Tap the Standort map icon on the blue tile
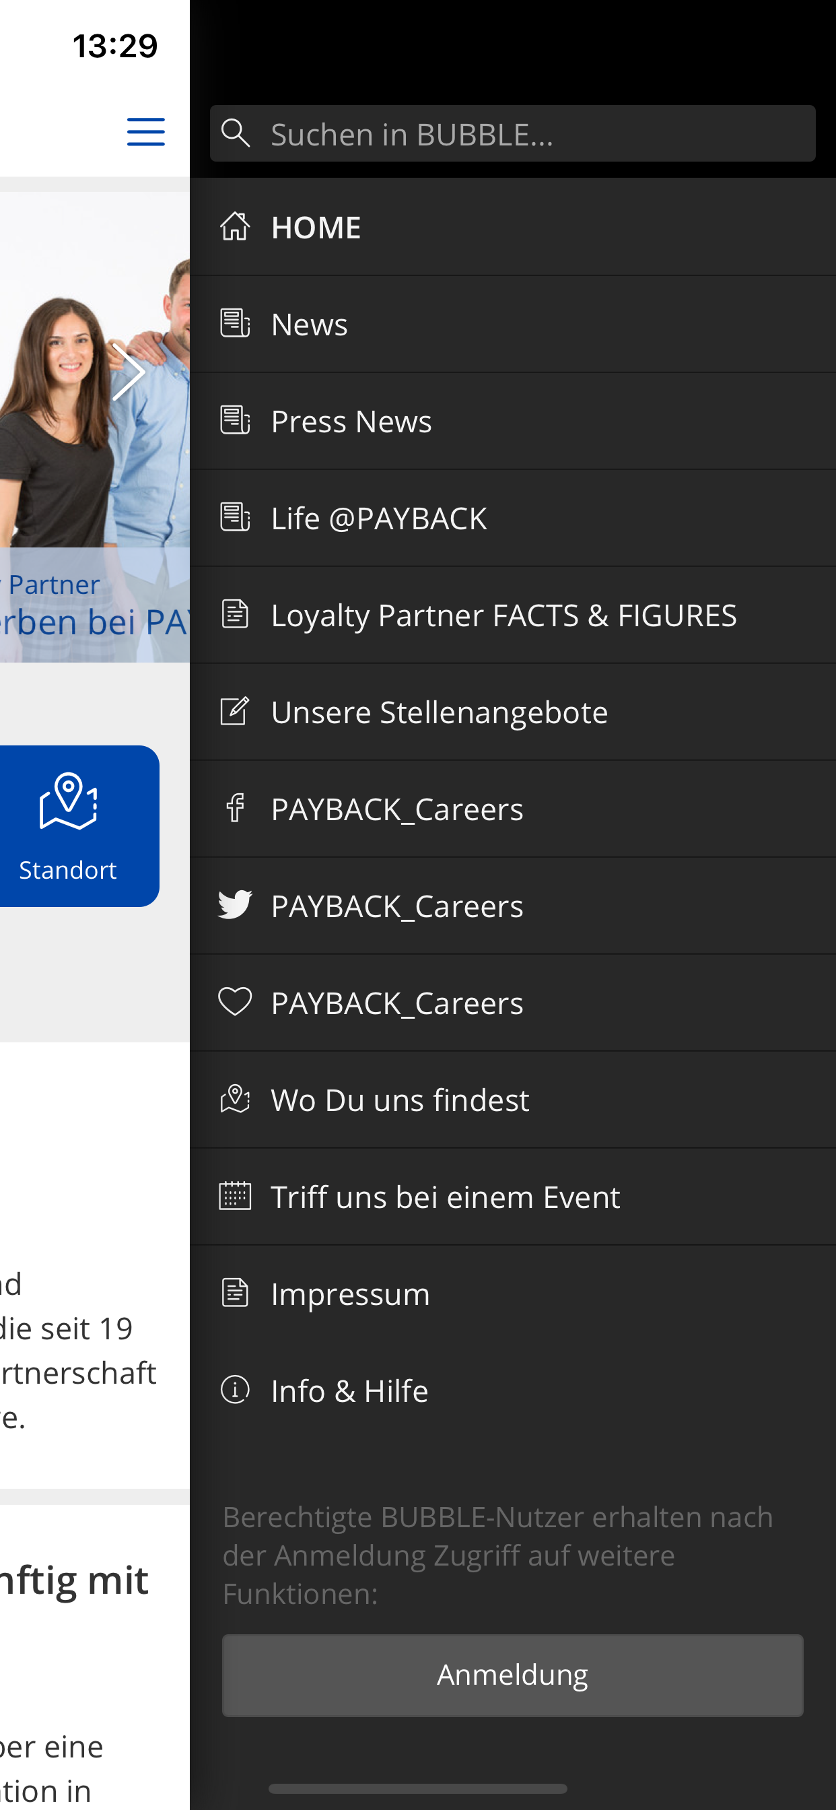Screen dimensions: 836x1810 pyautogui.click(x=68, y=801)
